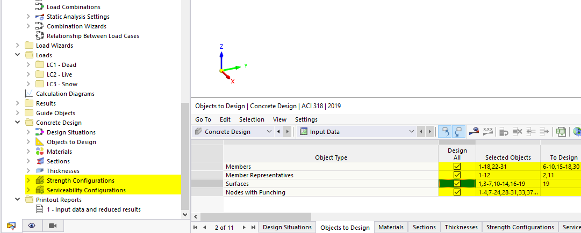Click the Thicknesses tree icon
581x233 pixels.
40,170
